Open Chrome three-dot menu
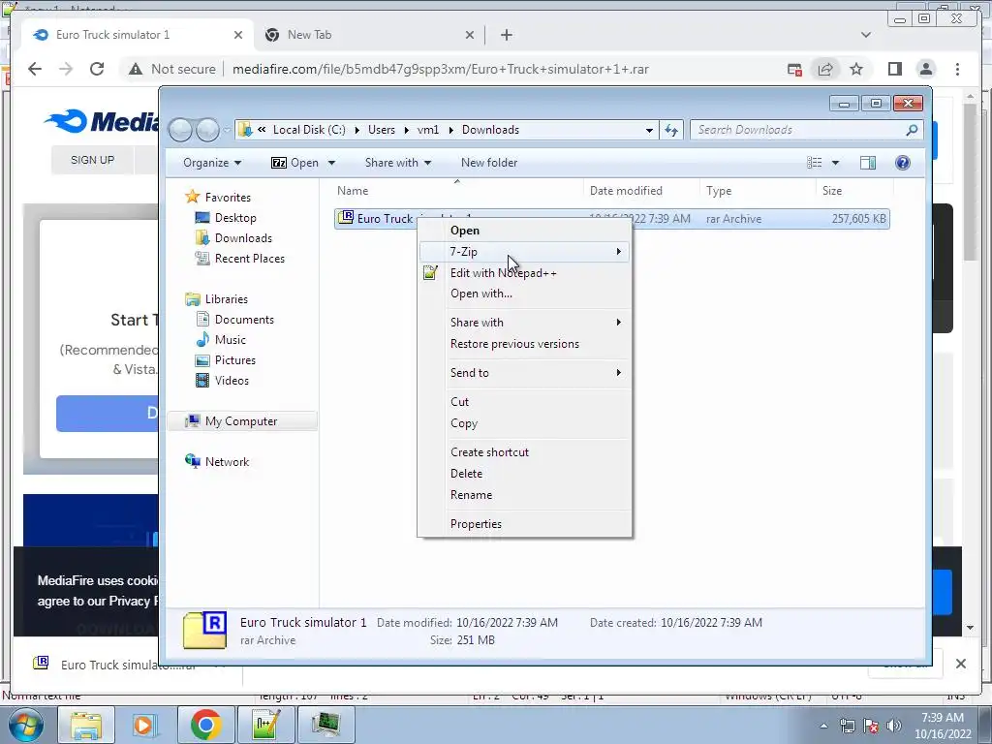This screenshot has height=744, width=992. tap(957, 69)
